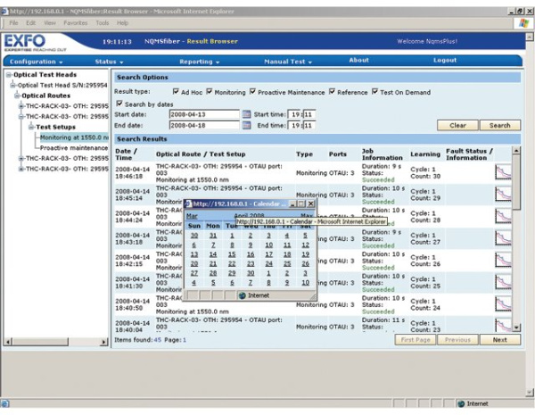Open the Reporting navigation menu
The image size is (535, 415).
tap(199, 62)
